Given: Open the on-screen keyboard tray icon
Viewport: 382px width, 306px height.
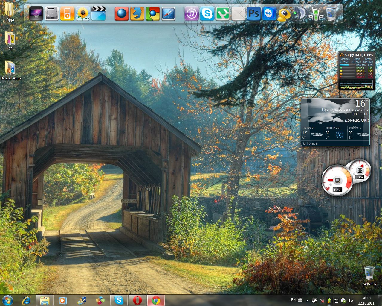Looking at the screenshot, I should pos(300,300).
